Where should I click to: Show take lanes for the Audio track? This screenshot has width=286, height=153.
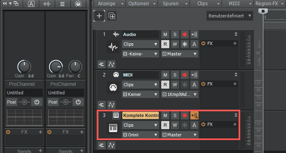101,64
